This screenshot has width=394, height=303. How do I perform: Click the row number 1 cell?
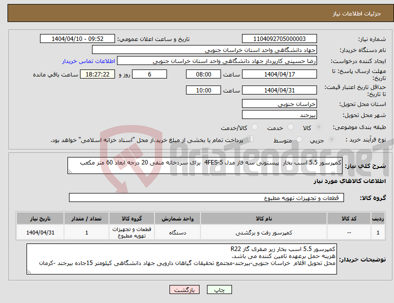pos(377,232)
